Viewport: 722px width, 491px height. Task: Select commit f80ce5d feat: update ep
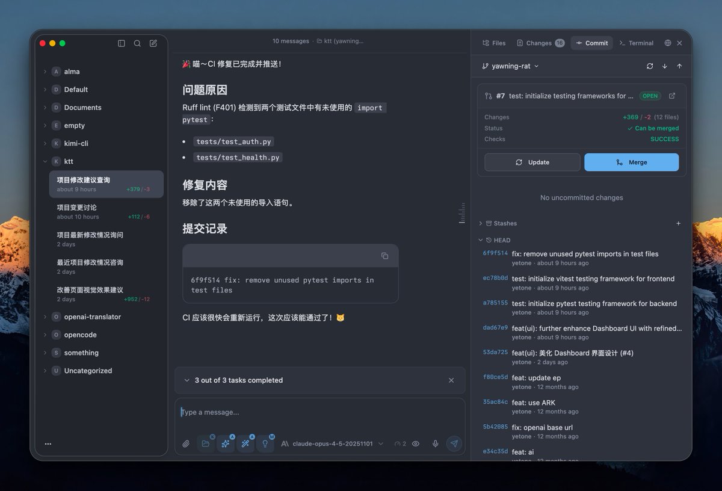[582, 382]
